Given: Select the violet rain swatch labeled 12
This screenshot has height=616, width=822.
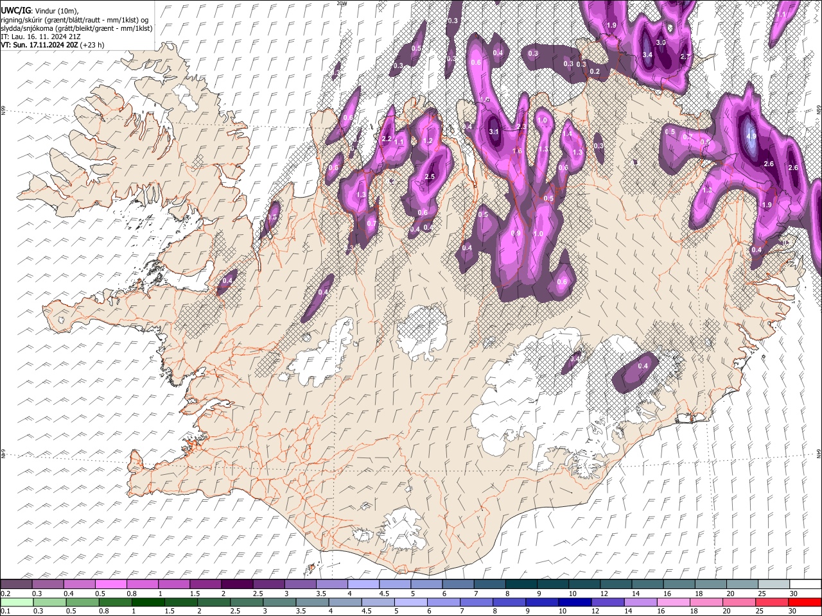Looking at the screenshot, I should (x=608, y=603).
